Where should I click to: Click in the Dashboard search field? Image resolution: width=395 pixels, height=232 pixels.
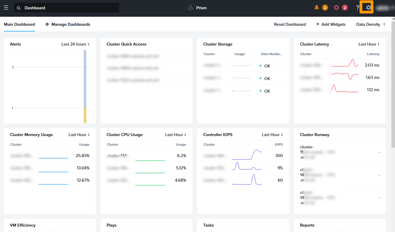point(69,8)
